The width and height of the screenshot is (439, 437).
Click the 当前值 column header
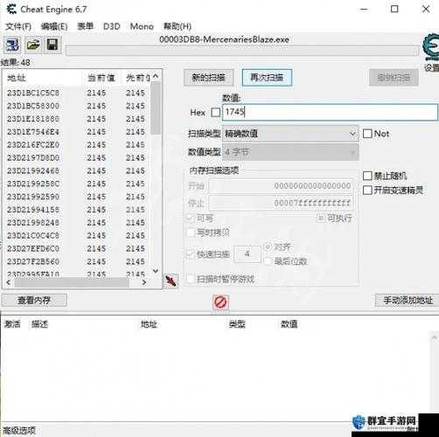tap(101, 78)
